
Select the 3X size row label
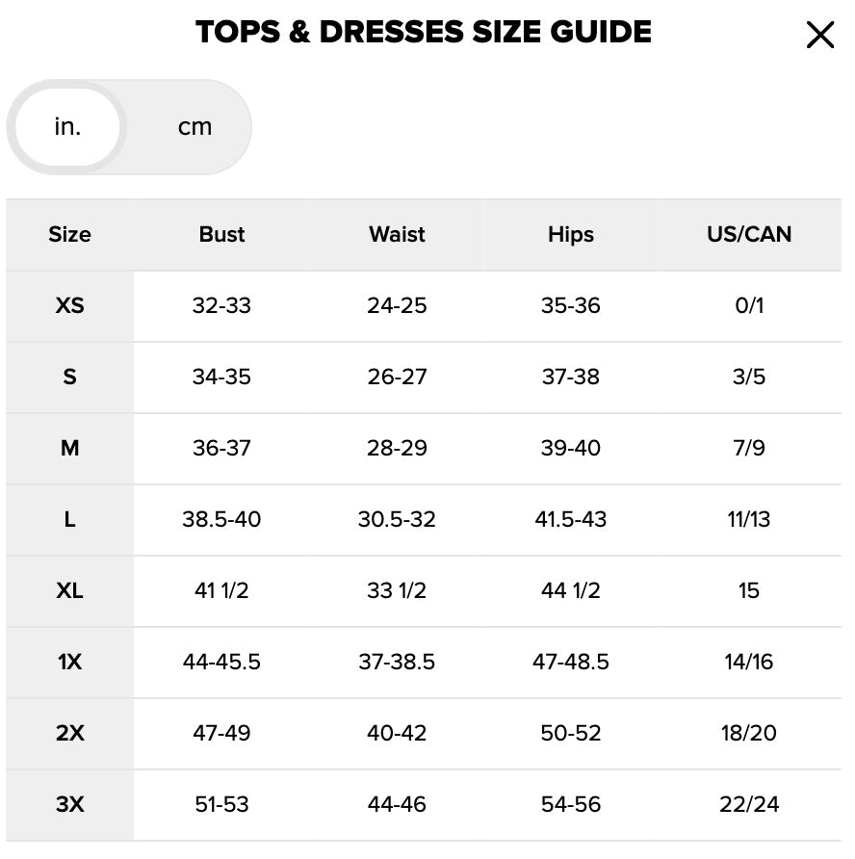click(x=69, y=804)
